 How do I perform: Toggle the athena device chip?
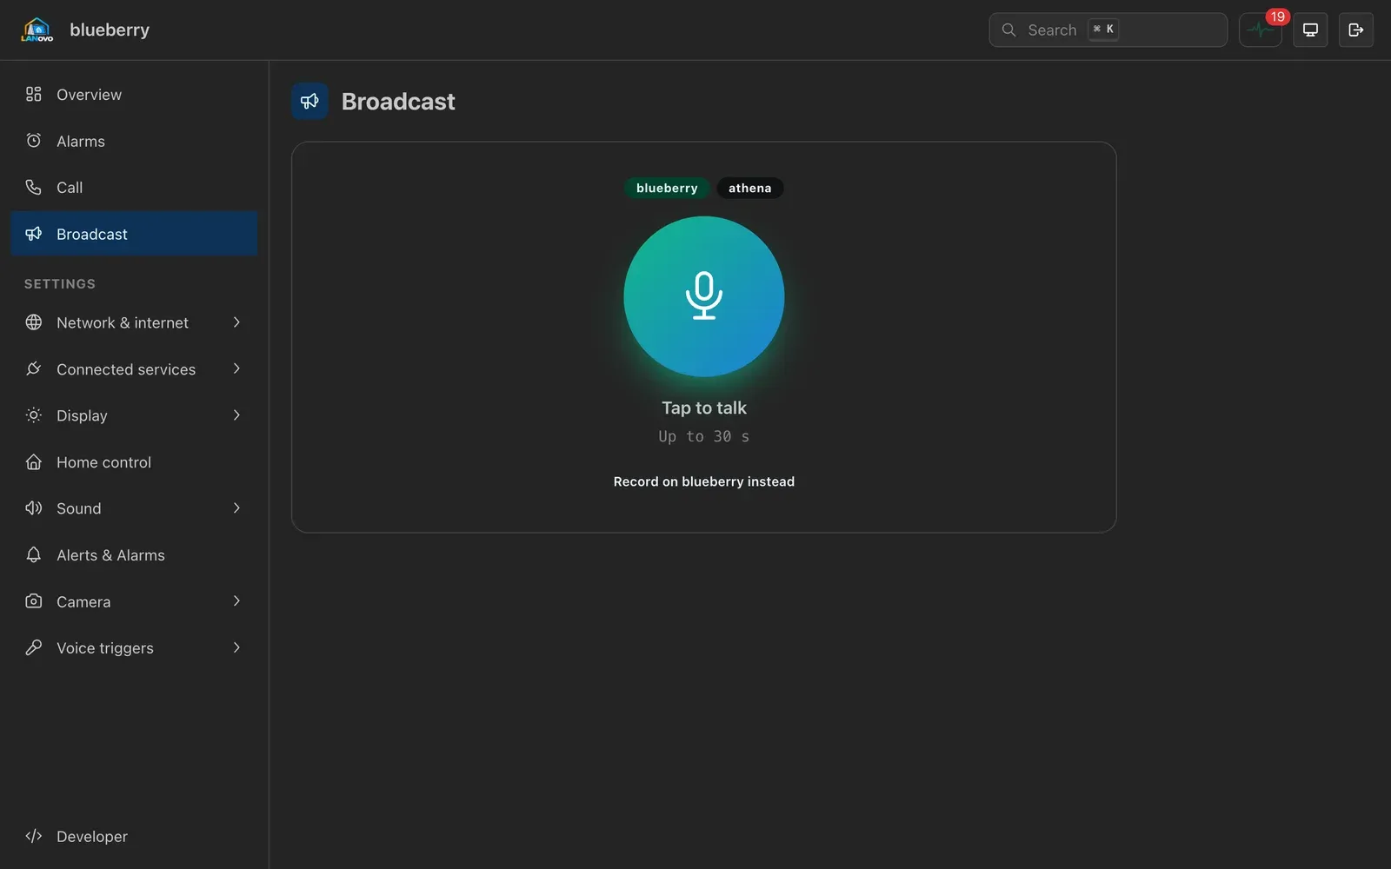point(749,188)
